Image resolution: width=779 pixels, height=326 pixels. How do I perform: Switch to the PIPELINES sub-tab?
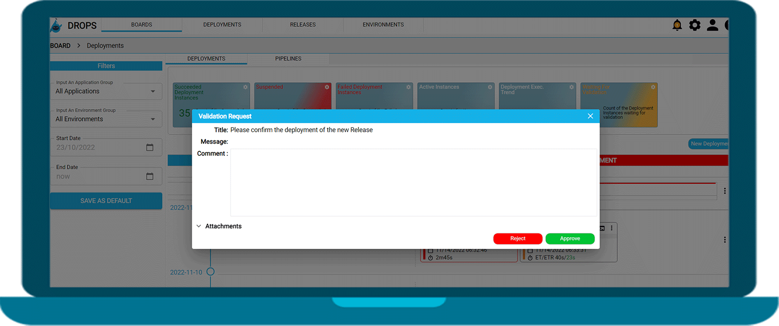click(x=288, y=59)
